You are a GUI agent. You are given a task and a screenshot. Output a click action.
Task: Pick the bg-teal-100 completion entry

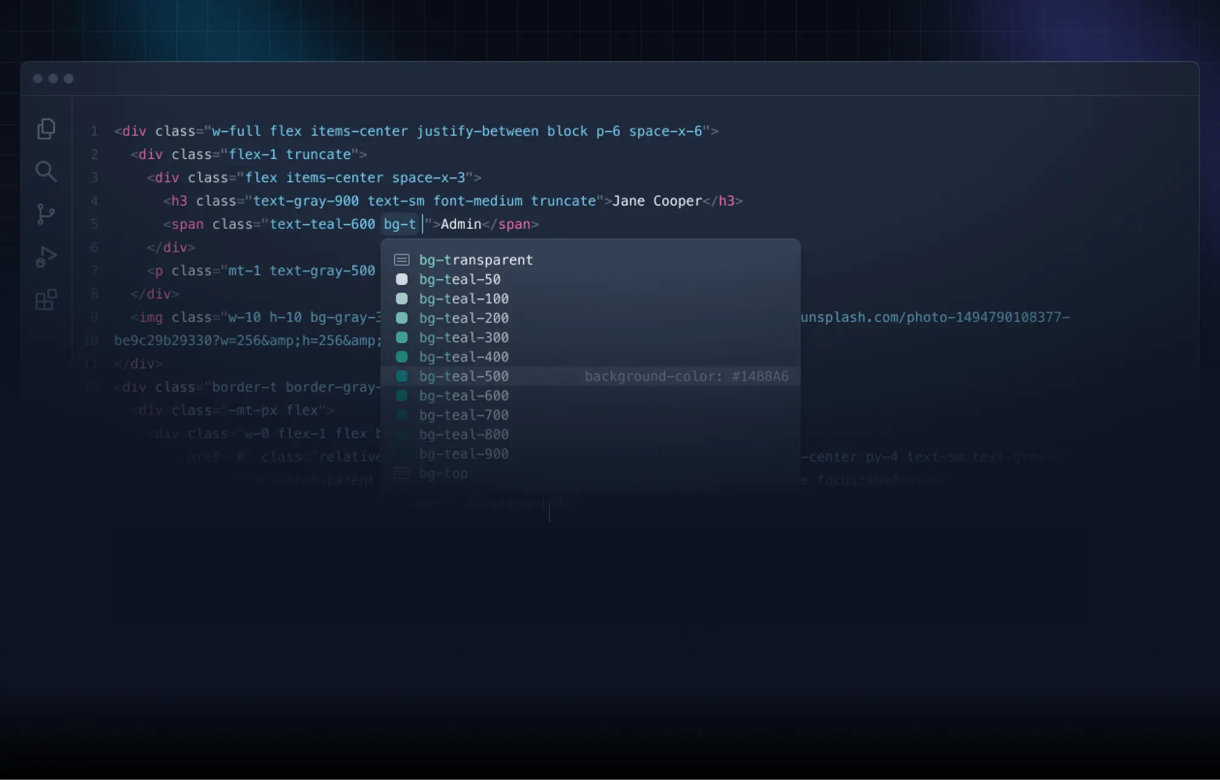pyautogui.click(x=464, y=299)
